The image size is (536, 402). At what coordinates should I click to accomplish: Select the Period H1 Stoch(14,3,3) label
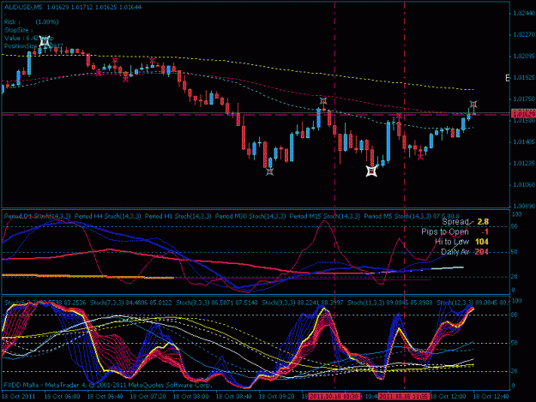click(178, 216)
